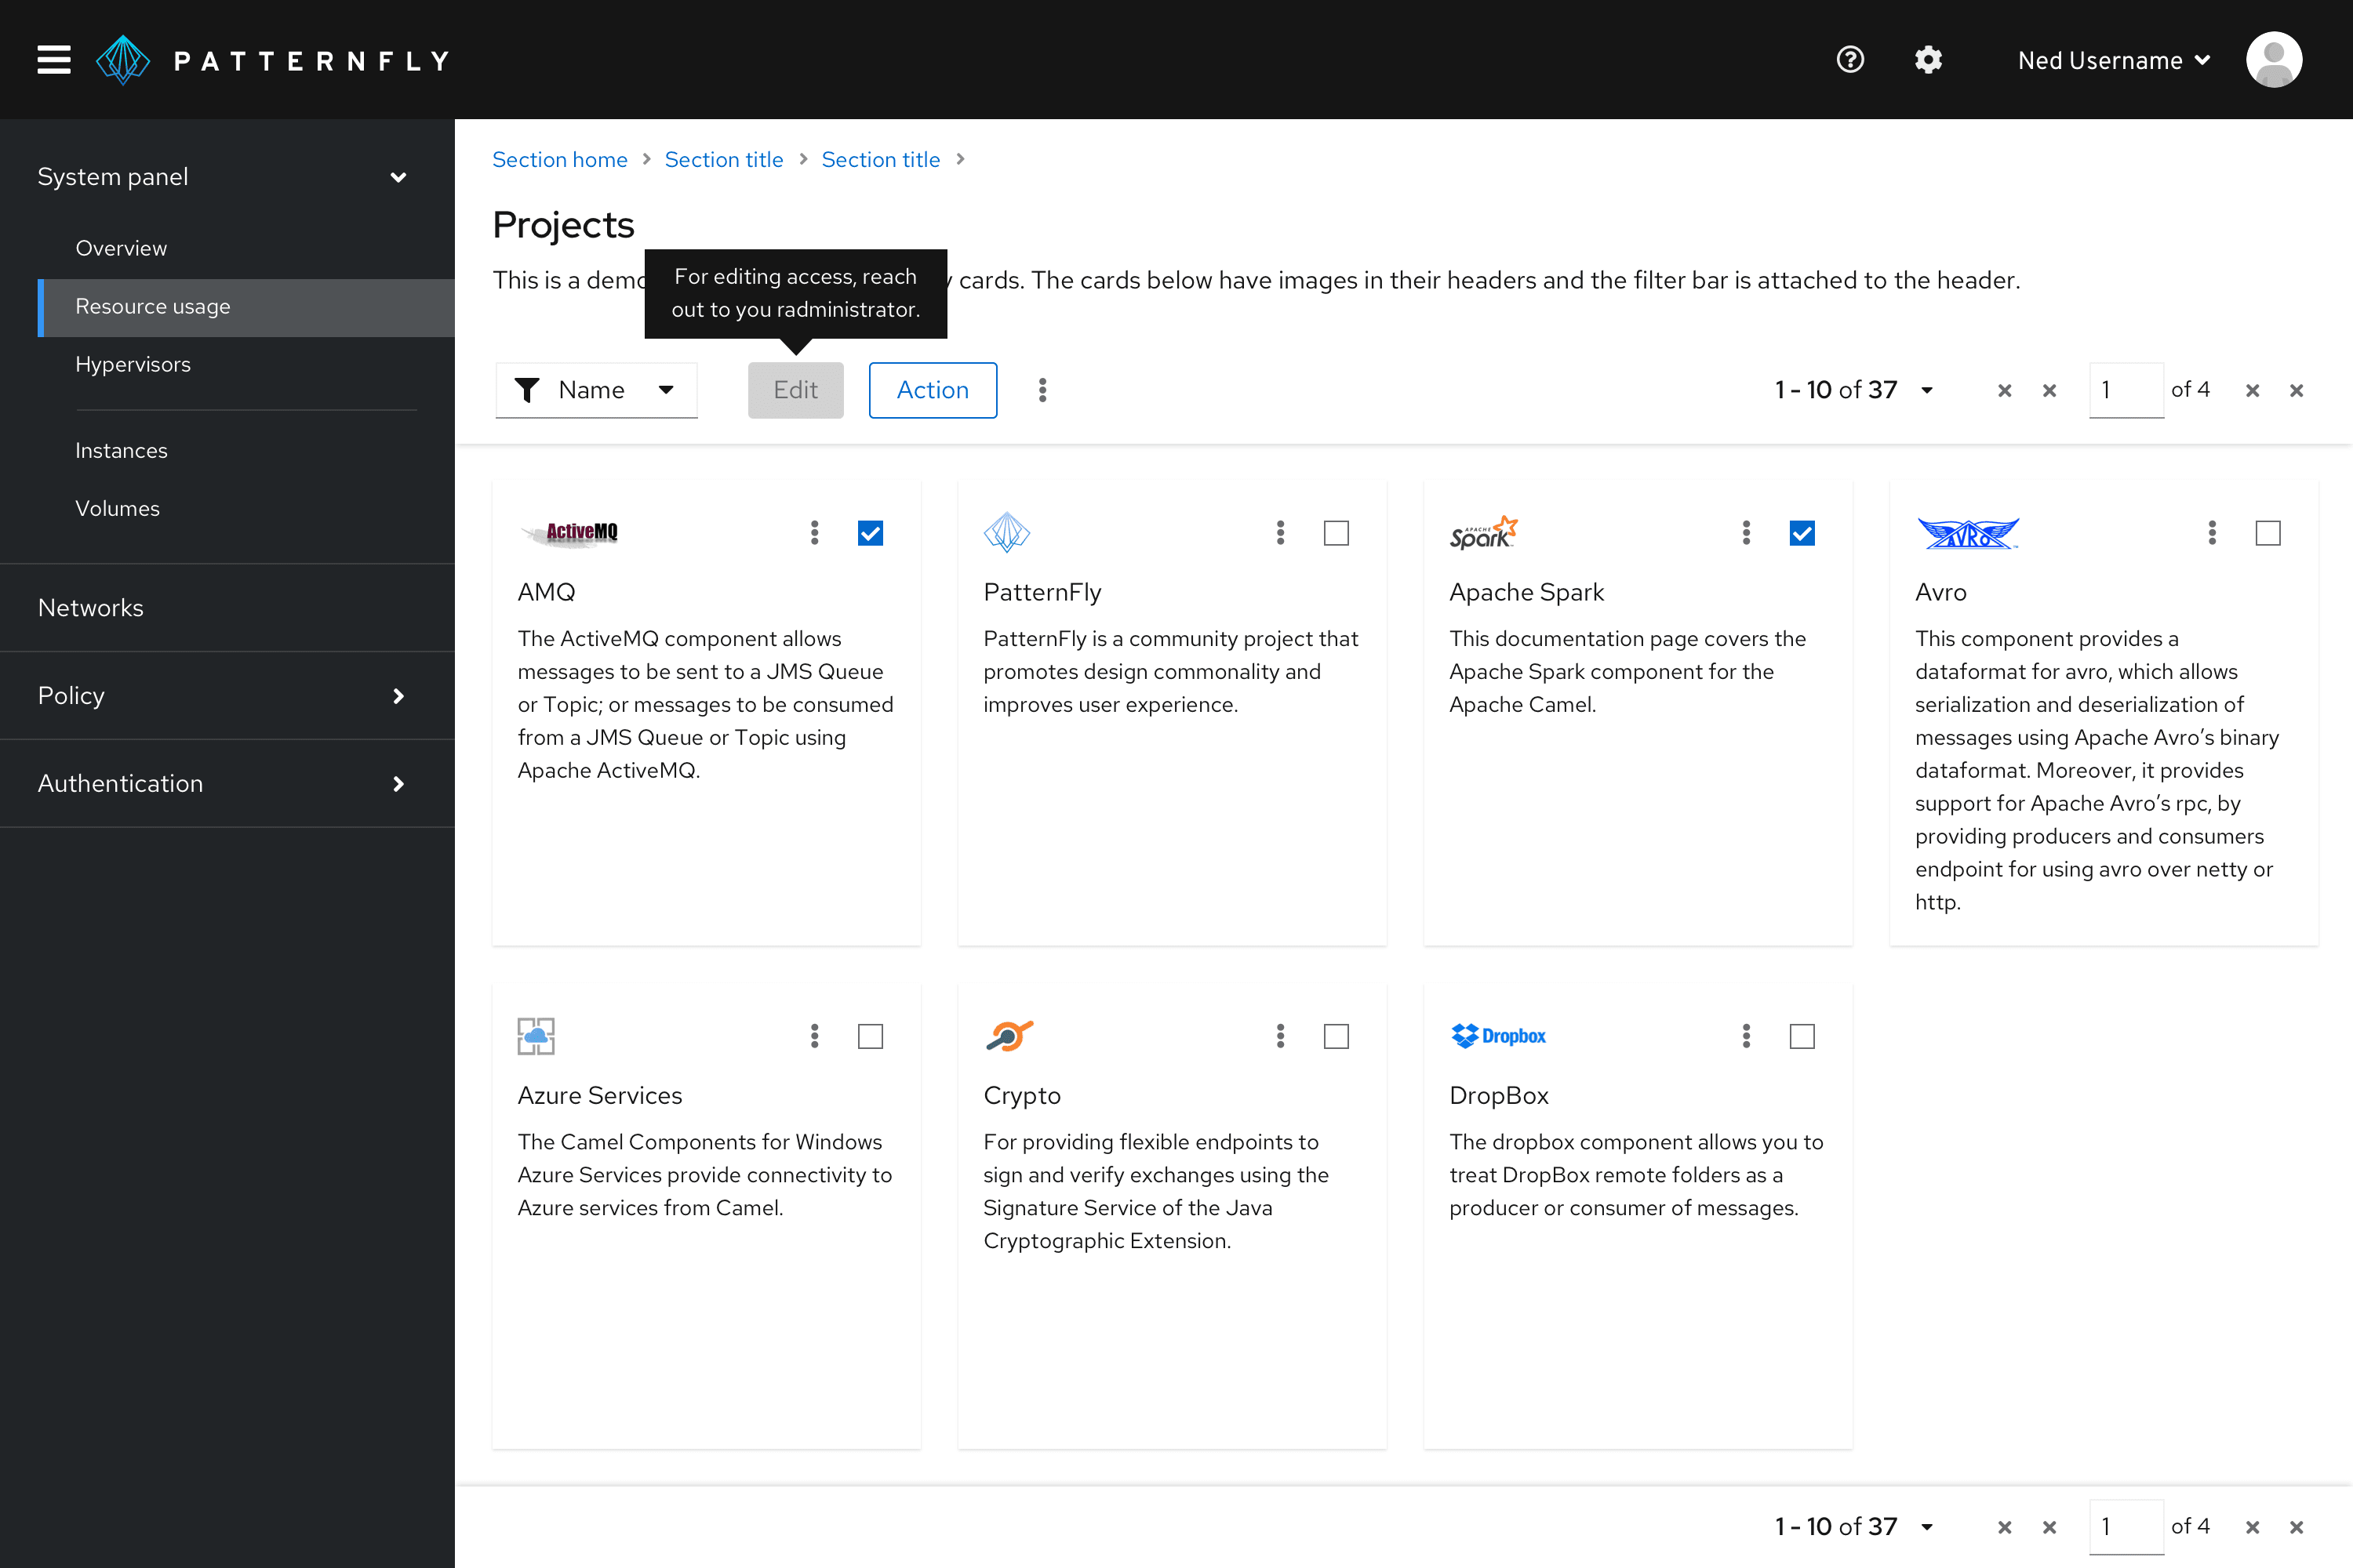Click the page number input field
The image size is (2353, 1568).
(2126, 389)
